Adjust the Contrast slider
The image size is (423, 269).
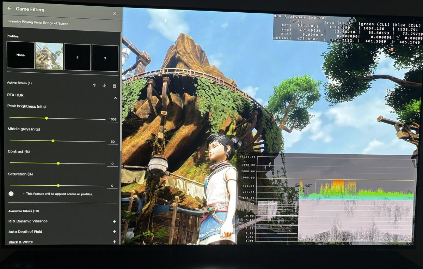point(58,163)
